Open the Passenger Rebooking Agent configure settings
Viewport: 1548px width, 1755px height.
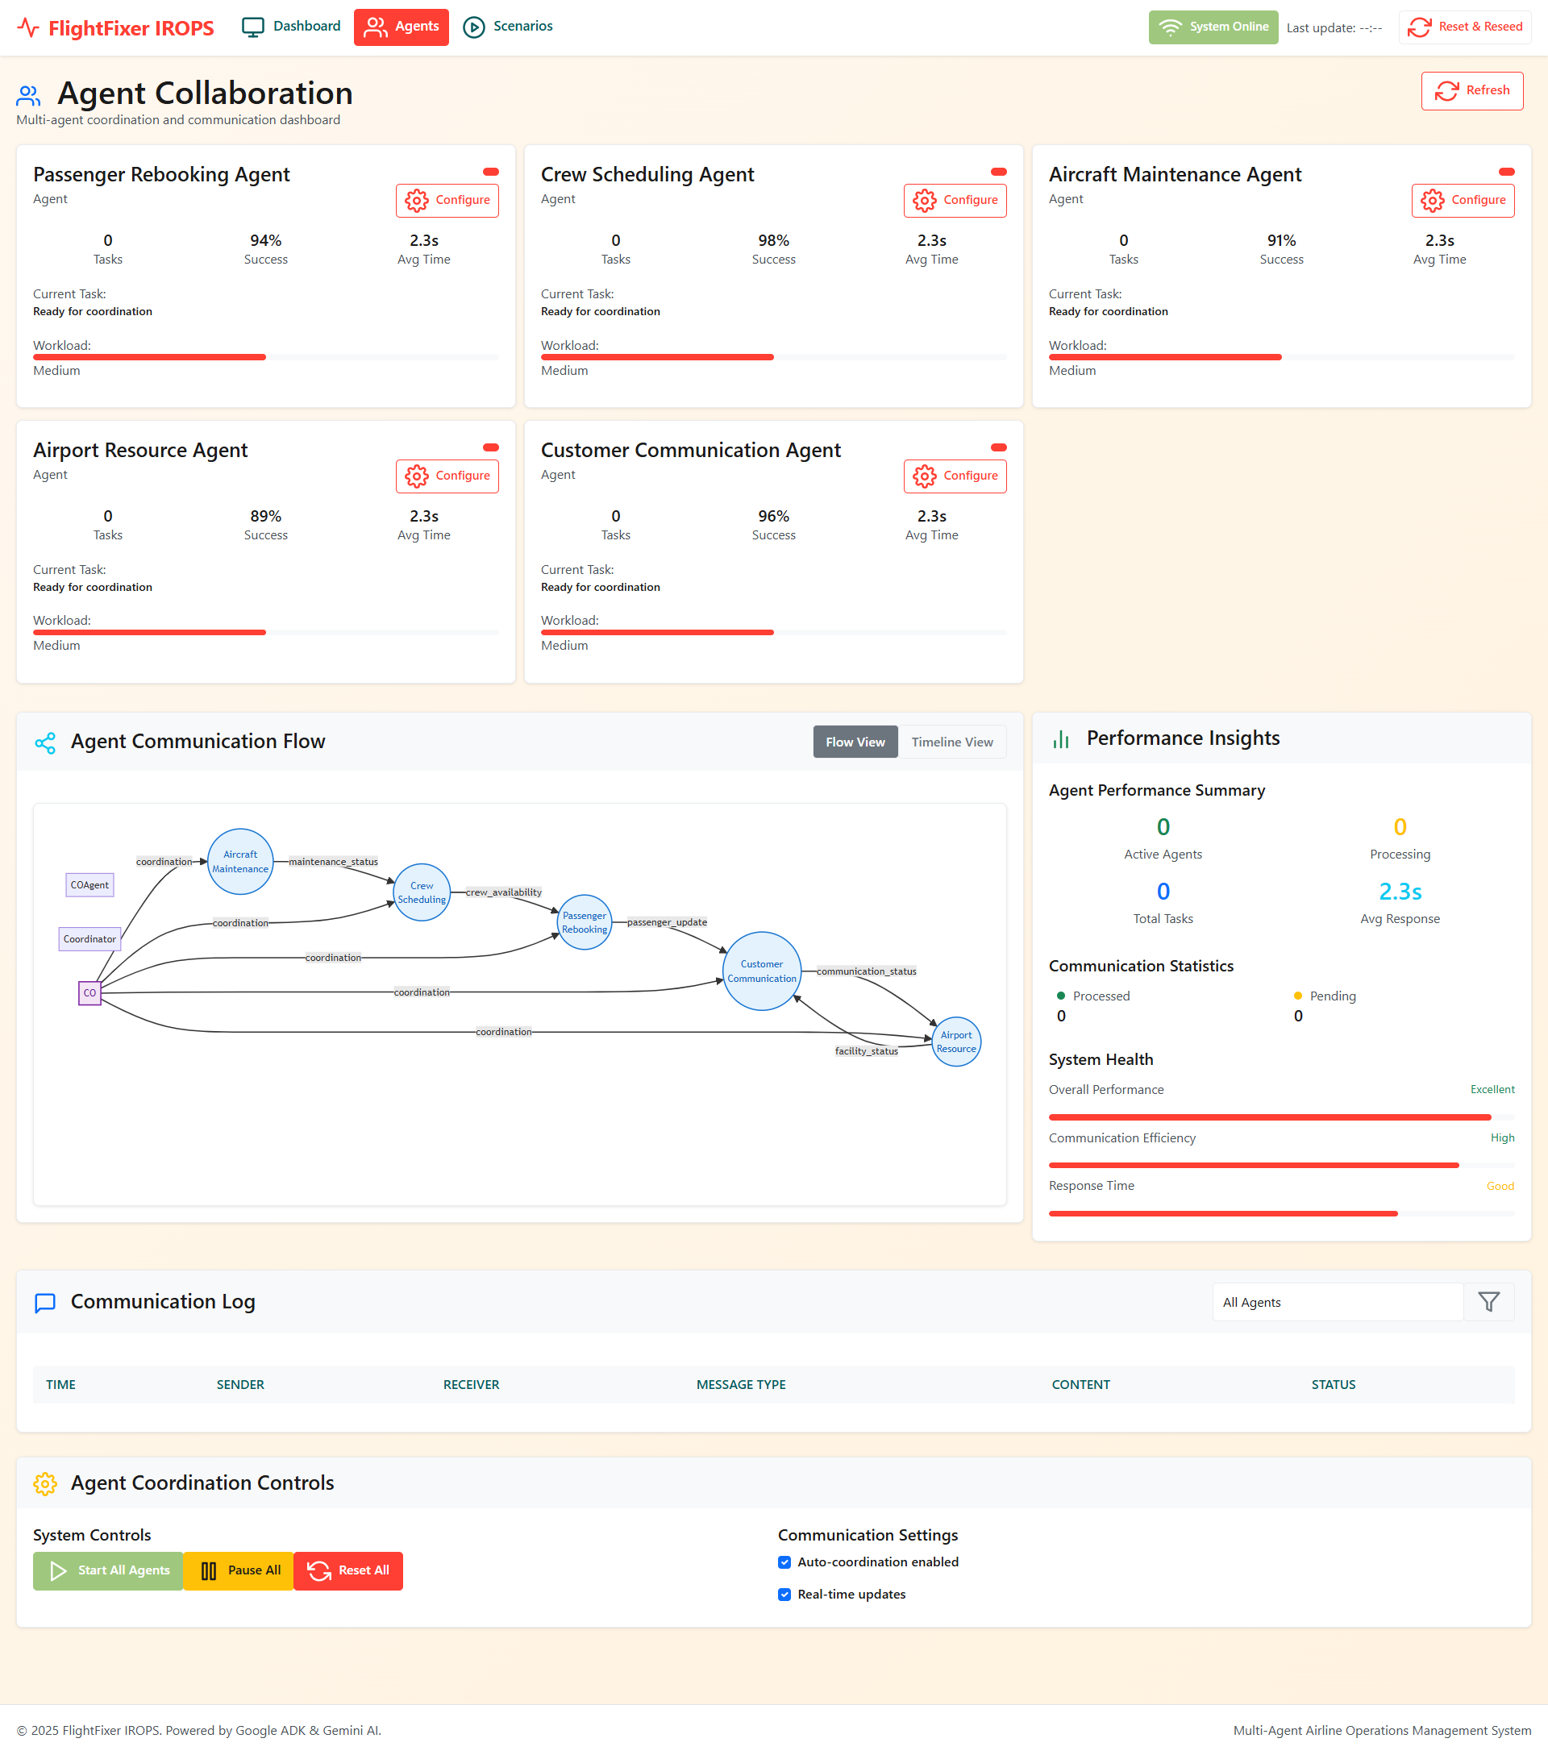pyautogui.click(x=447, y=200)
